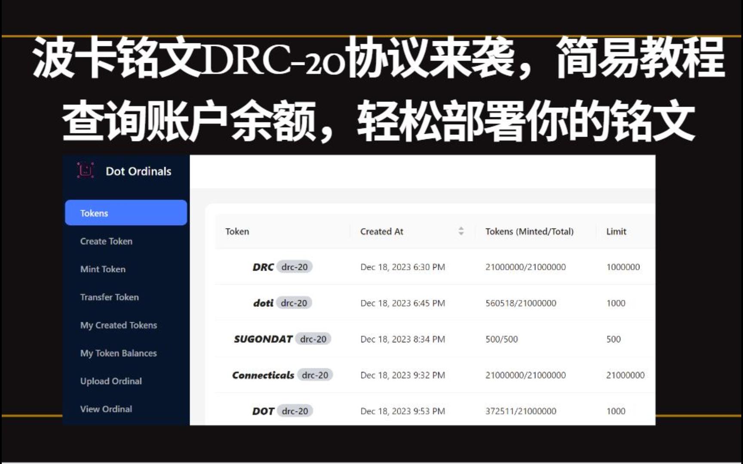Click the 372511/21000000 minted value

pyautogui.click(x=521, y=412)
